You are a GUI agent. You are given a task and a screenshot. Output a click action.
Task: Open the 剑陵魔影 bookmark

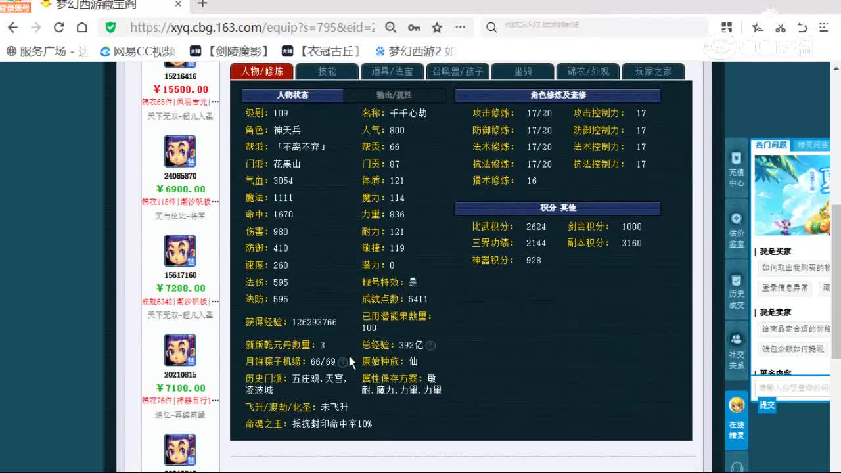coord(229,51)
